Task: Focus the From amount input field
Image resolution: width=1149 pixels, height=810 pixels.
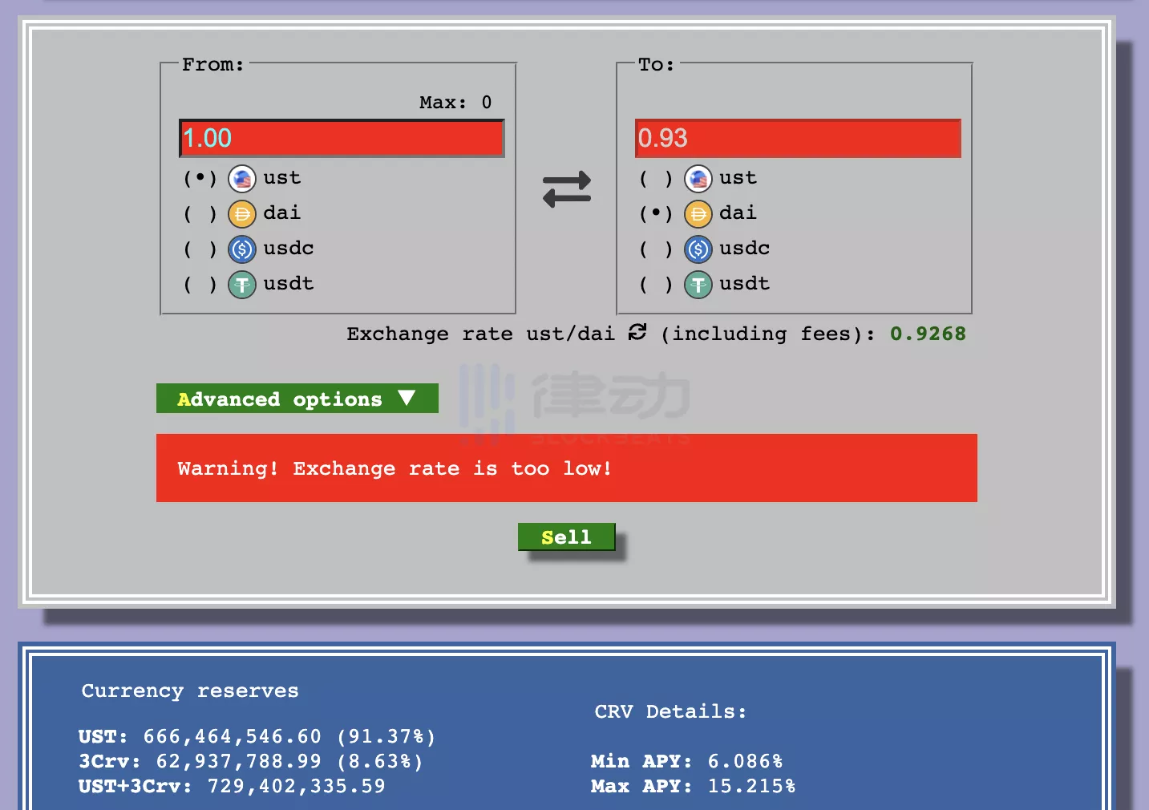Action: [342, 139]
